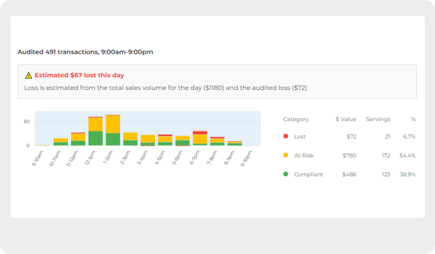
Task: Click the 9-10am axis label
Action: click(38, 158)
